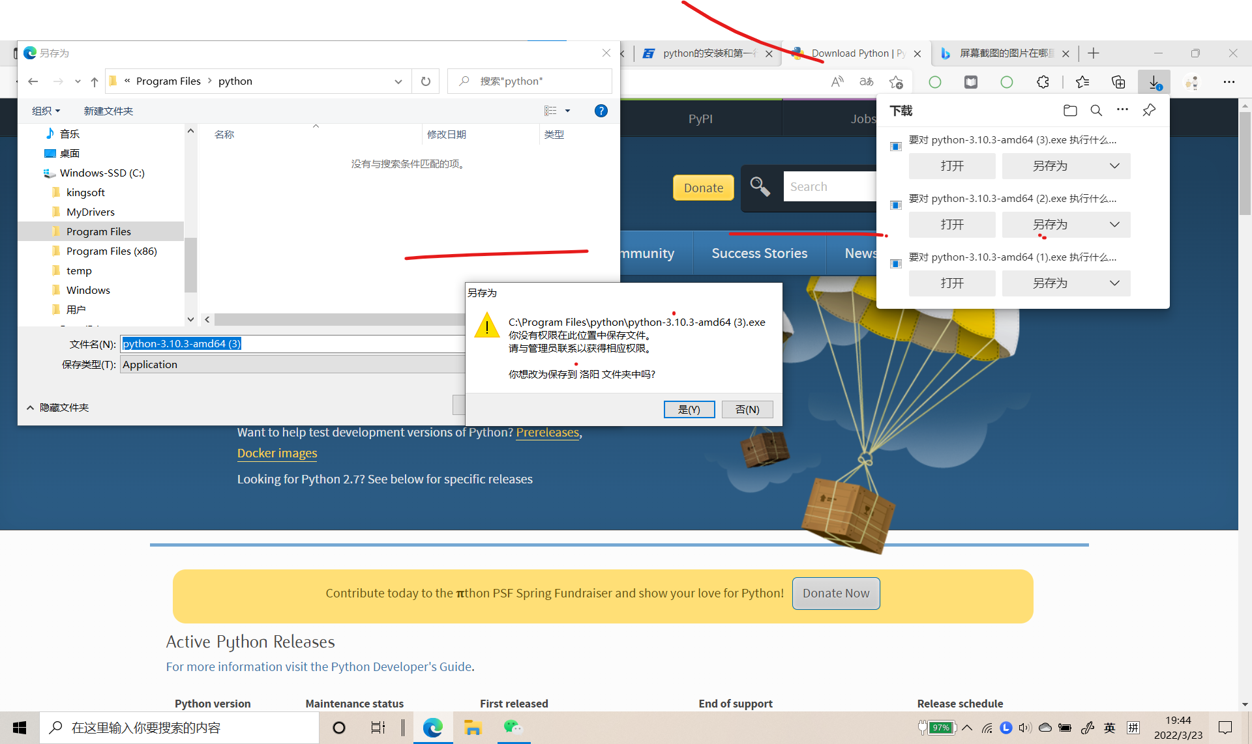Viewport: 1252px width, 744px height.
Task: Open Windows Start menu
Action: pyautogui.click(x=20, y=728)
